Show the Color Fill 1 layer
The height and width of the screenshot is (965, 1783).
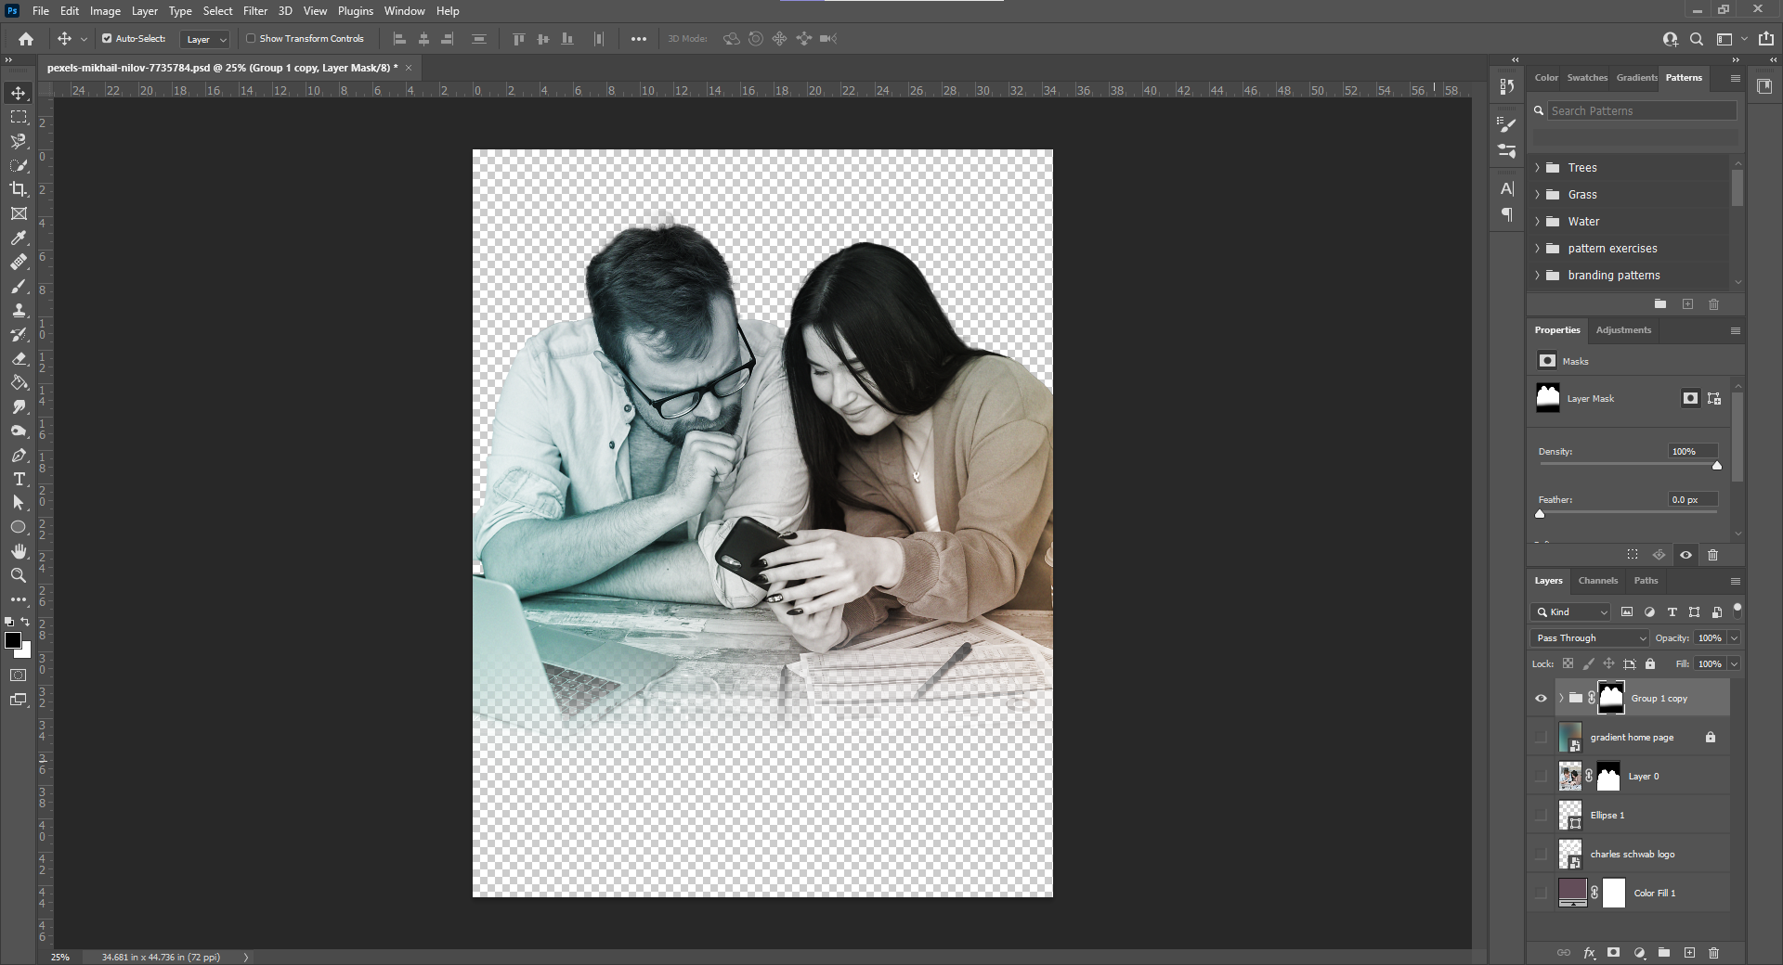[1542, 894]
